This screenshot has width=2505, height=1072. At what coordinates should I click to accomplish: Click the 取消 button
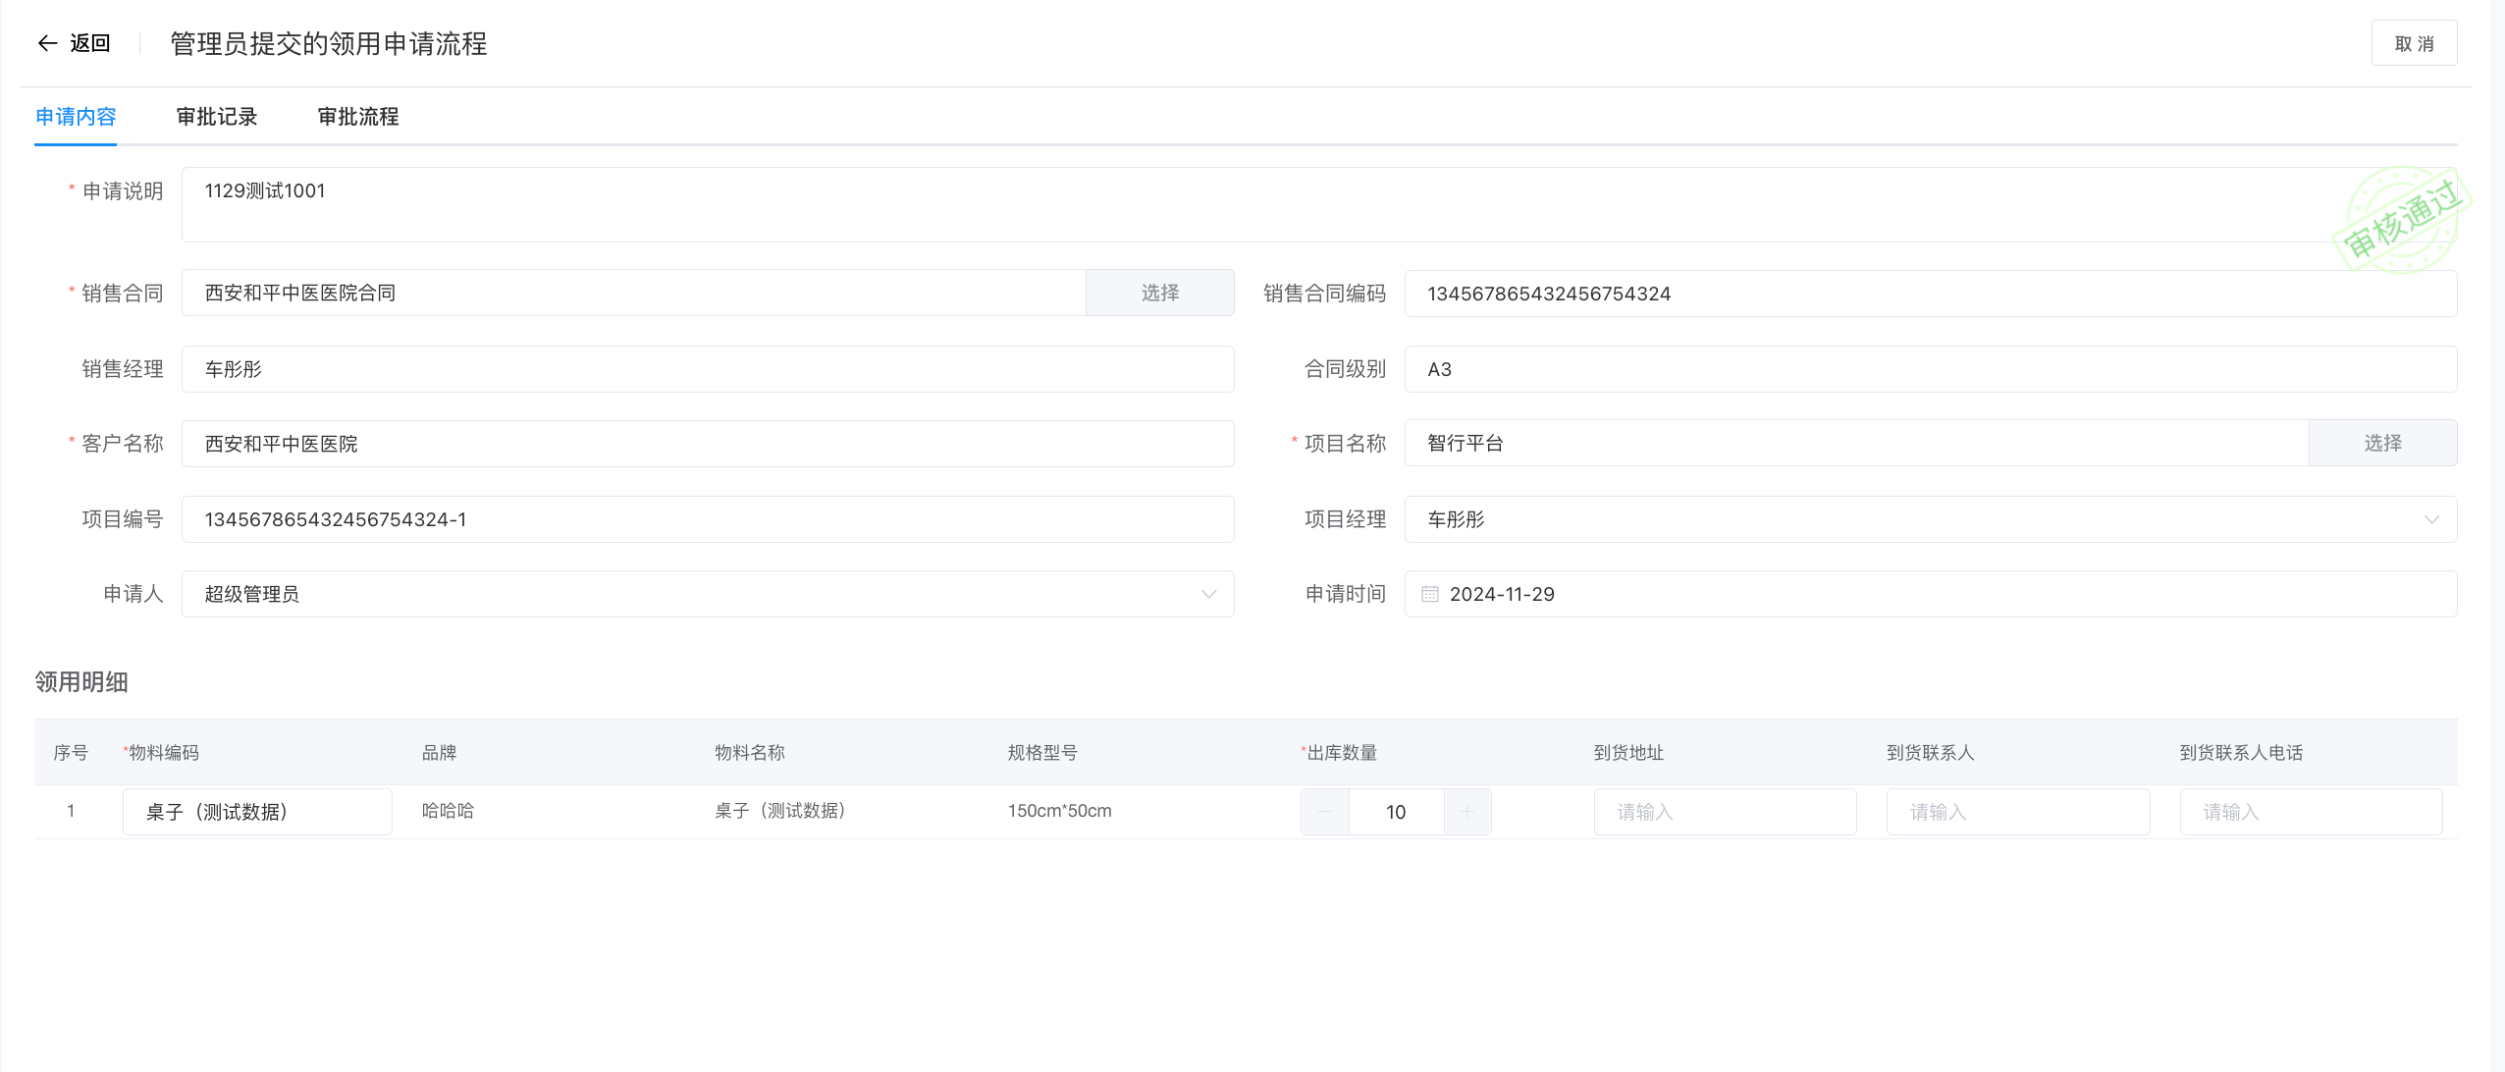click(x=2414, y=43)
